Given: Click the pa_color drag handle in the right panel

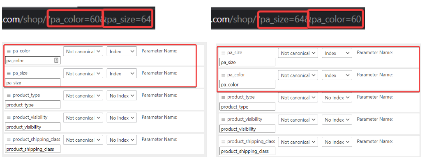Looking at the screenshot, I should pos(223,75).
